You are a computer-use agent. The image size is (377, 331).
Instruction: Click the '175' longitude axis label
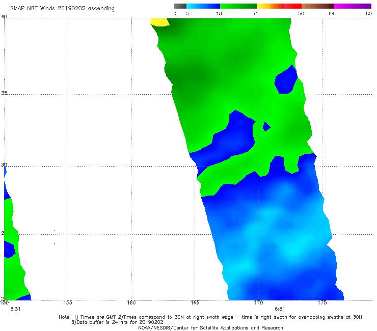[322, 302]
